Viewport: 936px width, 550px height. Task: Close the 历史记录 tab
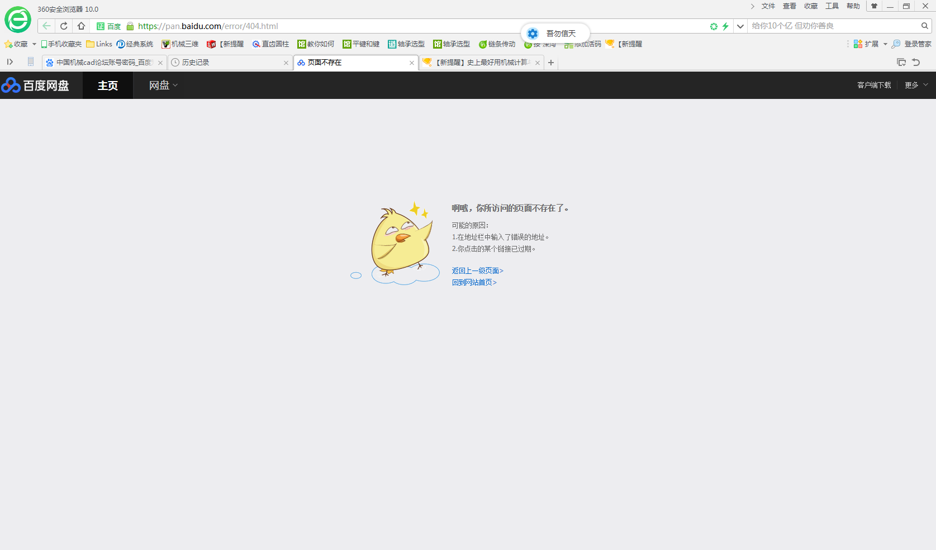click(286, 63)
